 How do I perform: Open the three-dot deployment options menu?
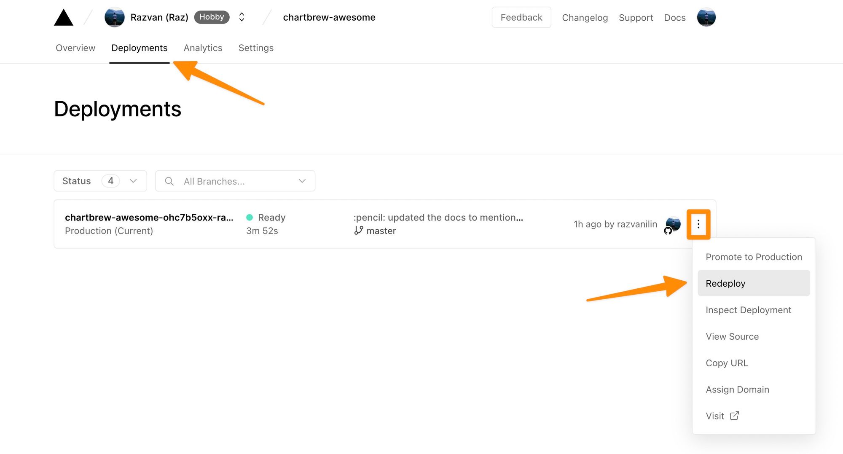click(x=698, y=224)
